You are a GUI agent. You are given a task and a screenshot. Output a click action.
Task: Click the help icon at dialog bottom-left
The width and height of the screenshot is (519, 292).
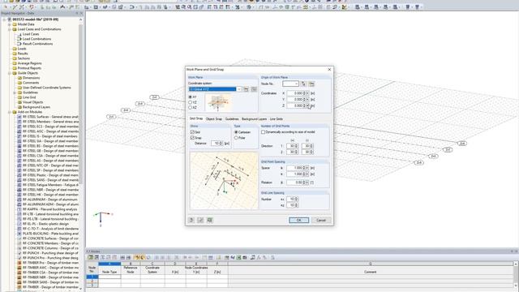(191, 220)
